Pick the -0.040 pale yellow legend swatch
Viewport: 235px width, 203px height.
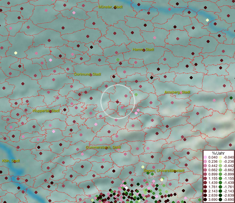pyautogui.click(x=220, y=157)
